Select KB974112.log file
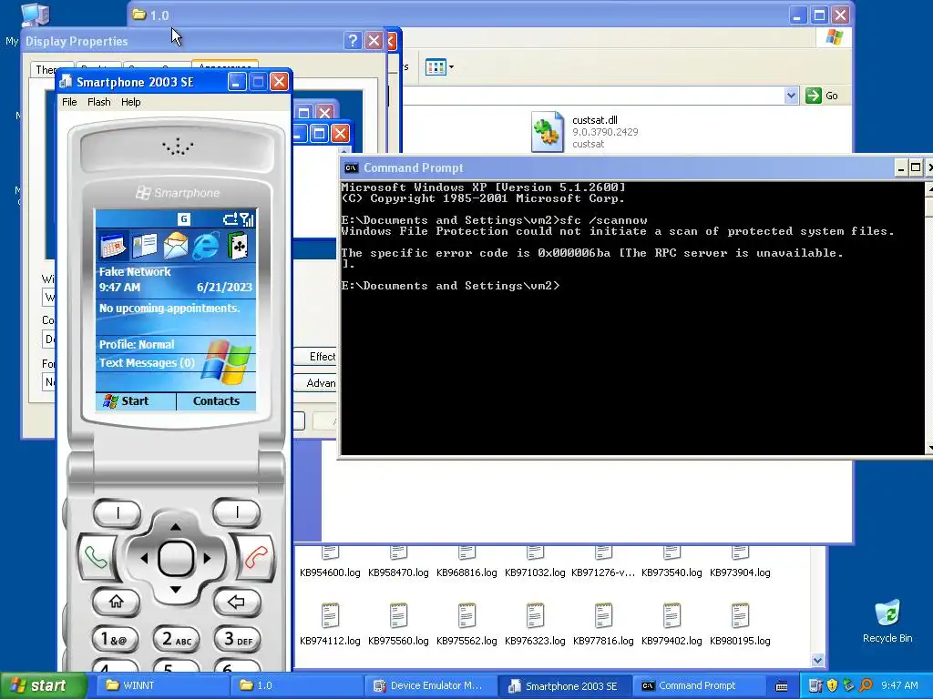This screenshot has height=699, width=933. 330,624
